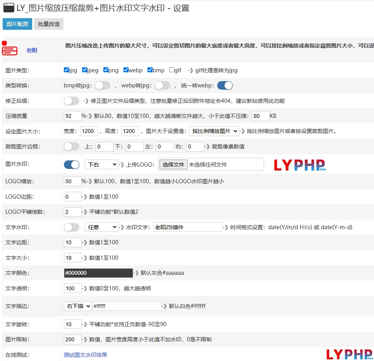This screenshot has width=374, height=361.
Task: Click the #000000 text color field
Action: click(x=98, y=273)
